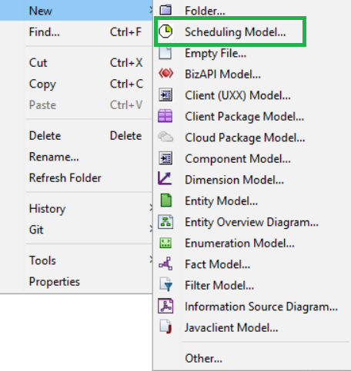
Task: Click the Cloud Package Model cloud icon
Action: tap(165, 137)
